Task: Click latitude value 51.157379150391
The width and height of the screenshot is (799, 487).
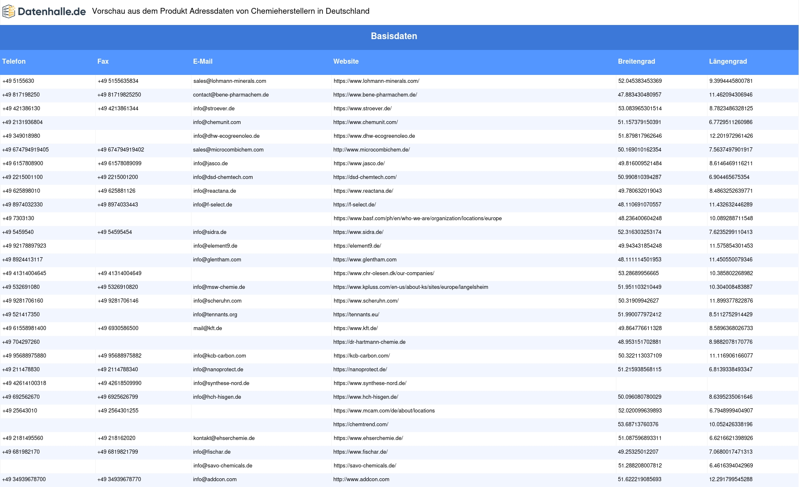Action: tap(640, 122)
